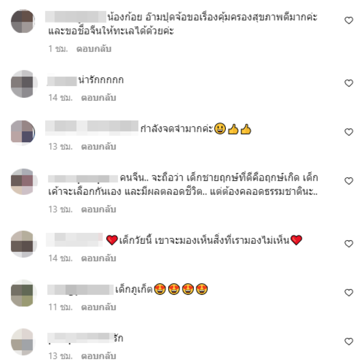The height and width of the screenshot is (362, 362).
Task: Click ตอบกลับ under thumbs-up emoji comment
Action: [x=99, y=146]
